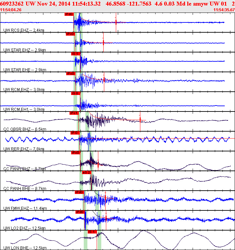
Task: Click the UW LON BHE trace label
Action: click(x=25, y=248)
